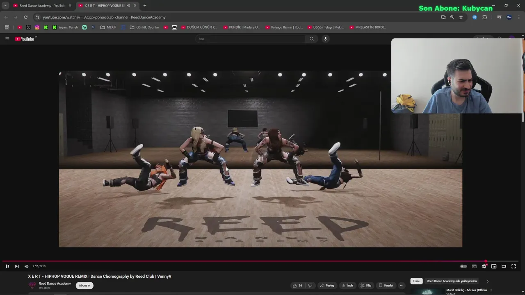Click the Paylaş share button

click(327, 286)
